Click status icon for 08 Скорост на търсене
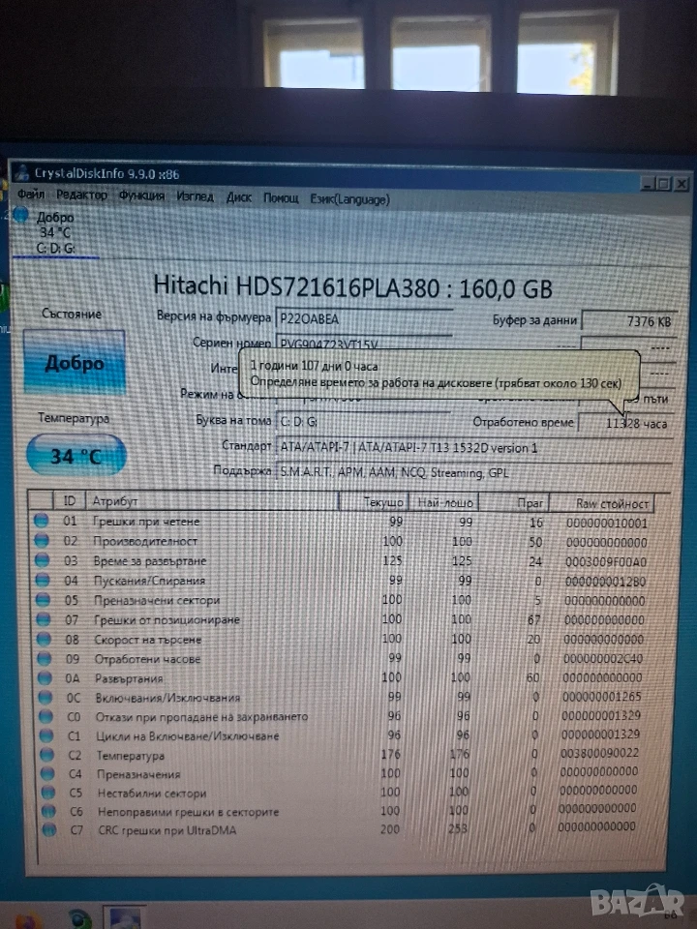This screenshot has width=697, height=929. (x=44, y=639)
